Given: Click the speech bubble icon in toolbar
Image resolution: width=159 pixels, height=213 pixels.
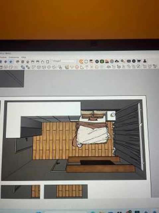Looking at the screenshot, I should point(18,62).
